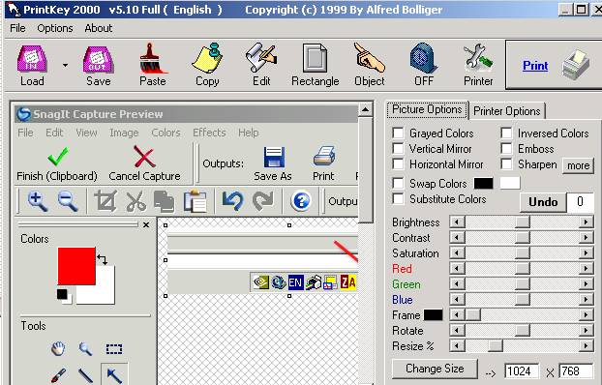Viewport: 602px width, 385px height.
Task: Open the Edit scroll-and-pen icon
Action: coord(261,58)
